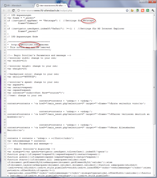Click the vertical scrollbar thumb
Screen dimensions: 157x178
tap(154, 87)
